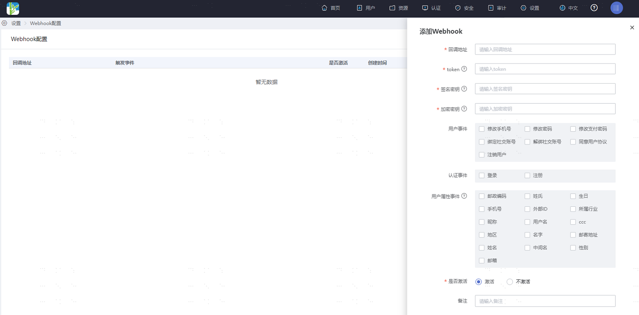This screenshot has height=315, width=639.
Task: Tick the 外部ID attribute checkbox
Action: click(x=527, y=209)
